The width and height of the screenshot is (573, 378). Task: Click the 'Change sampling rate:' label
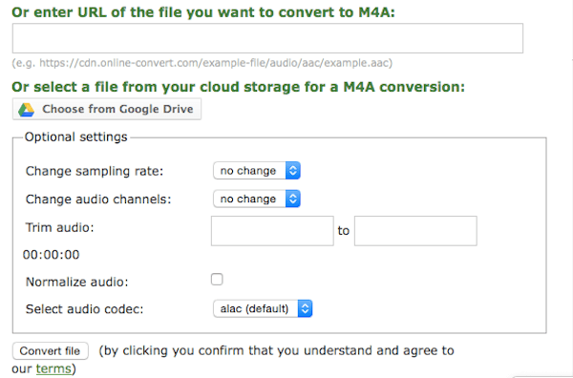click(x=95, y=171)
